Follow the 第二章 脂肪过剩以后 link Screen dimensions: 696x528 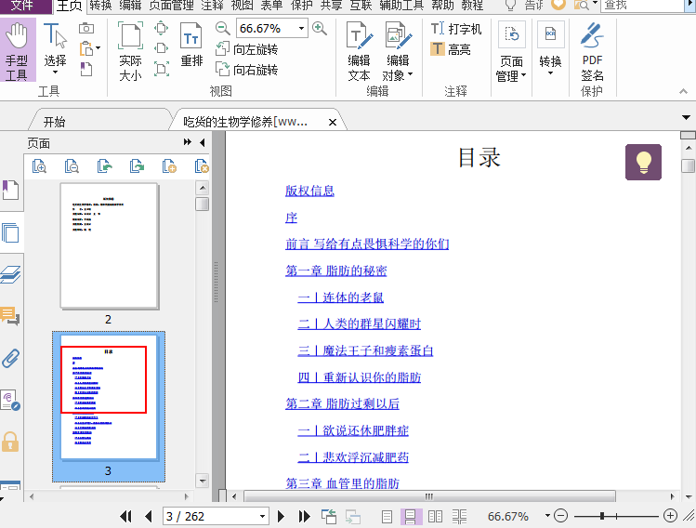(342, 403)
